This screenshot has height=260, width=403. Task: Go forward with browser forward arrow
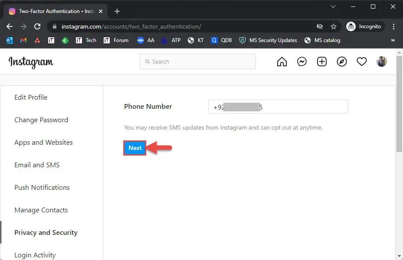pyautogui.click(x=23, y=26)
